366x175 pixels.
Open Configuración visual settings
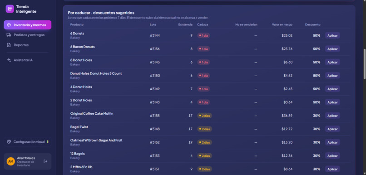point(28,142)
